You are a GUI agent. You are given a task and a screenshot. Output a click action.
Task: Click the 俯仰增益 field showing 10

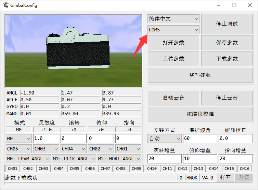(200, 159)
